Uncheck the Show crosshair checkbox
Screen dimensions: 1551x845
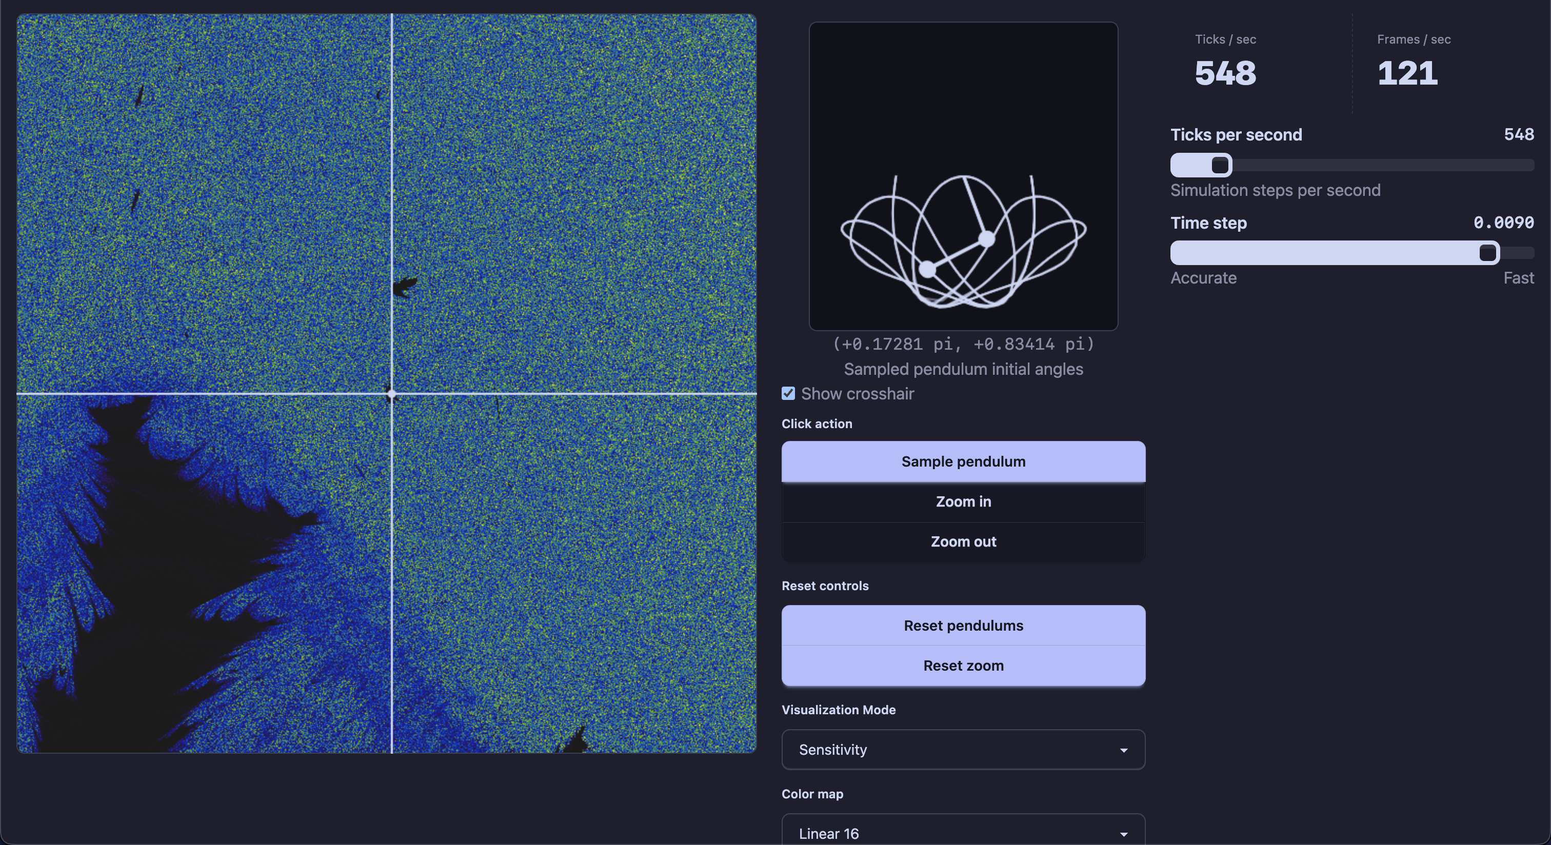[x=788, y=394]
